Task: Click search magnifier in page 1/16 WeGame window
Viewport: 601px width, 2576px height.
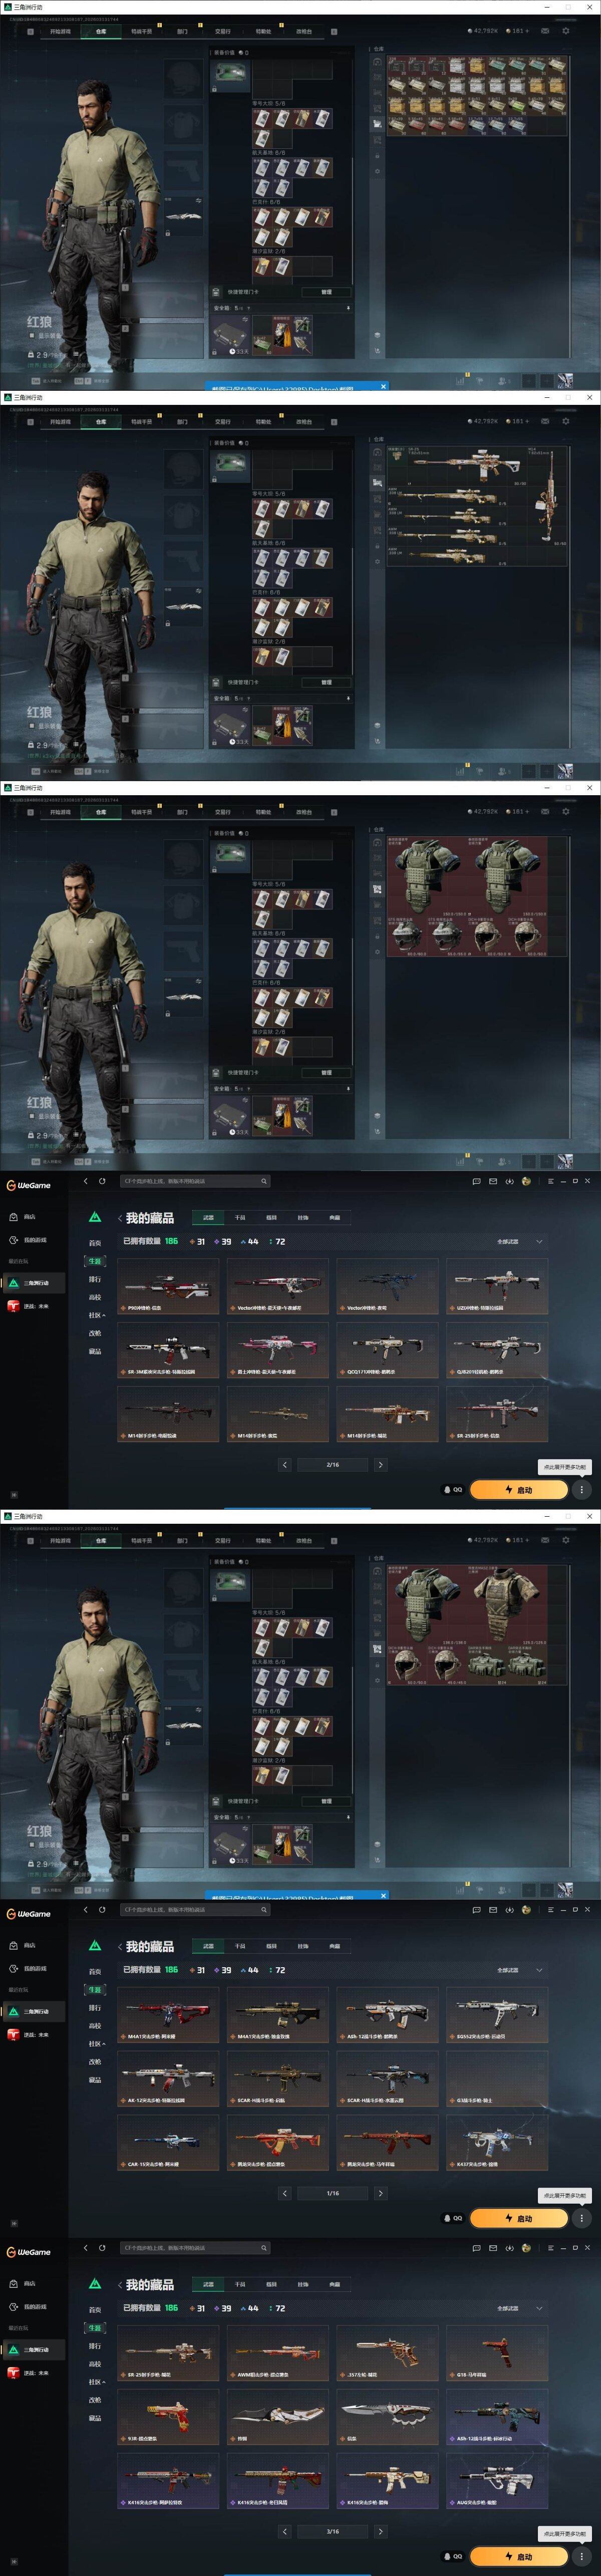Action: 264,1910
